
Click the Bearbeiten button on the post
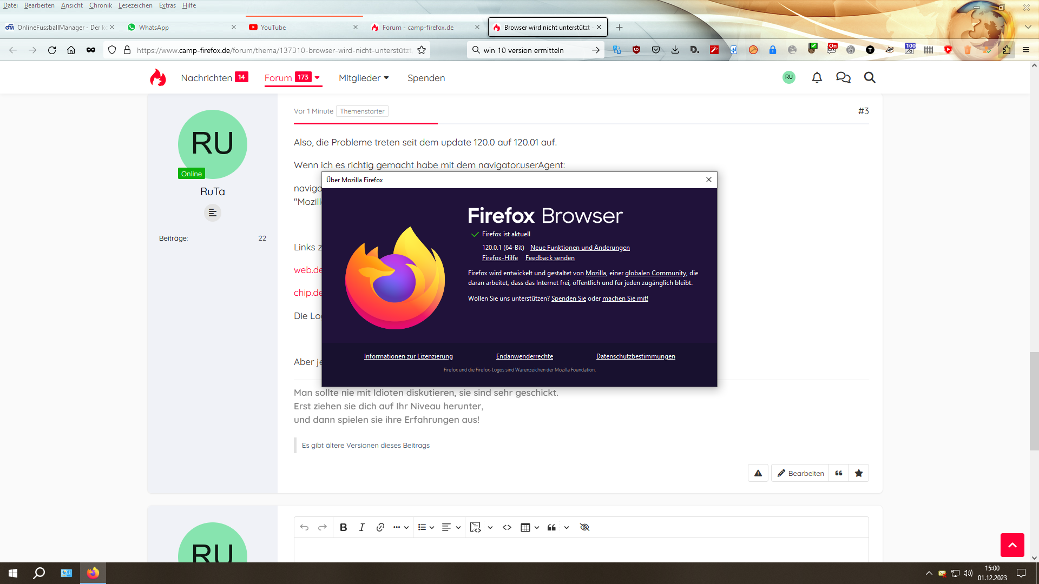coord(800,473)
